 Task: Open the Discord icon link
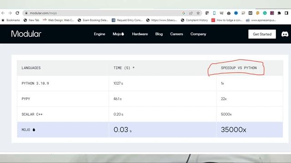tap(285, 34)
